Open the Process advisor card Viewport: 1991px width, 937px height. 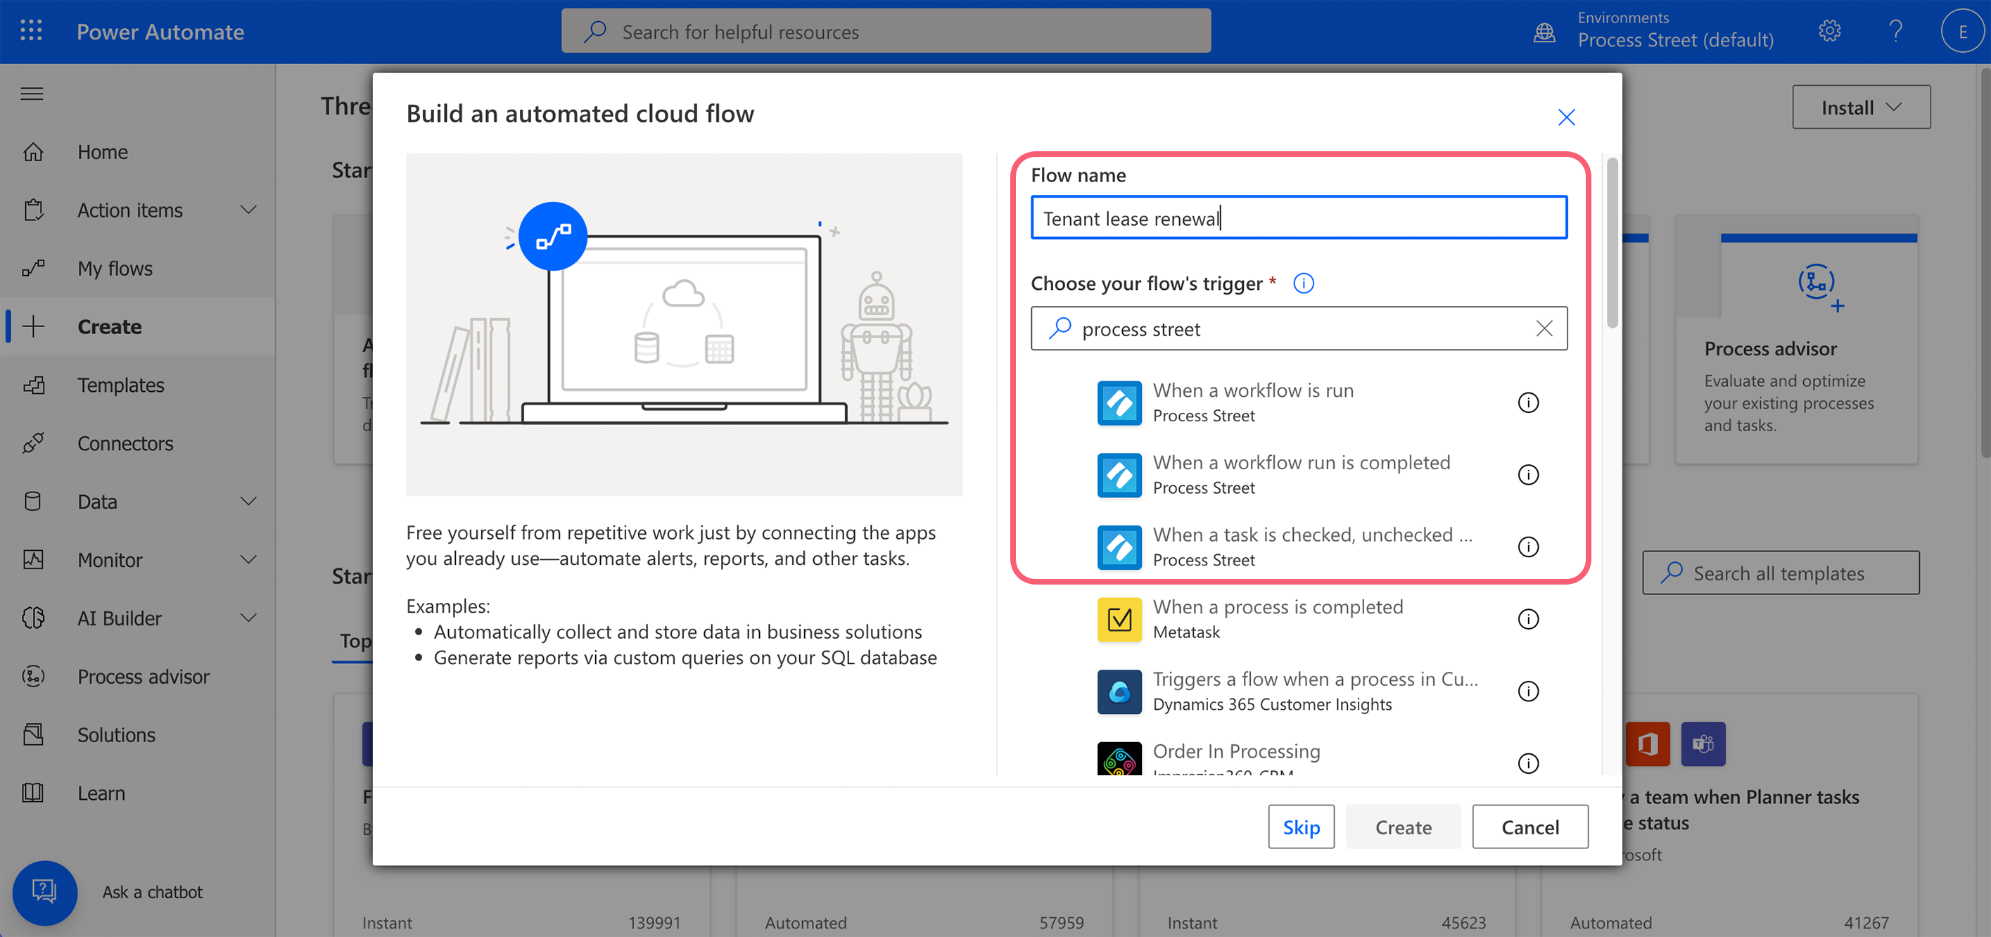(1796, 340)
